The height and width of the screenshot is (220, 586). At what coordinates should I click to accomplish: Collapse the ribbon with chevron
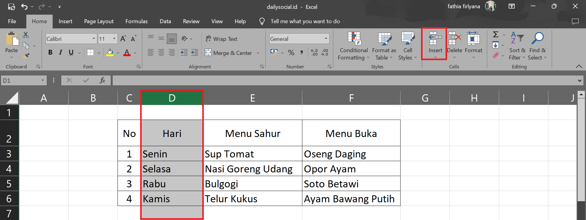579,67
